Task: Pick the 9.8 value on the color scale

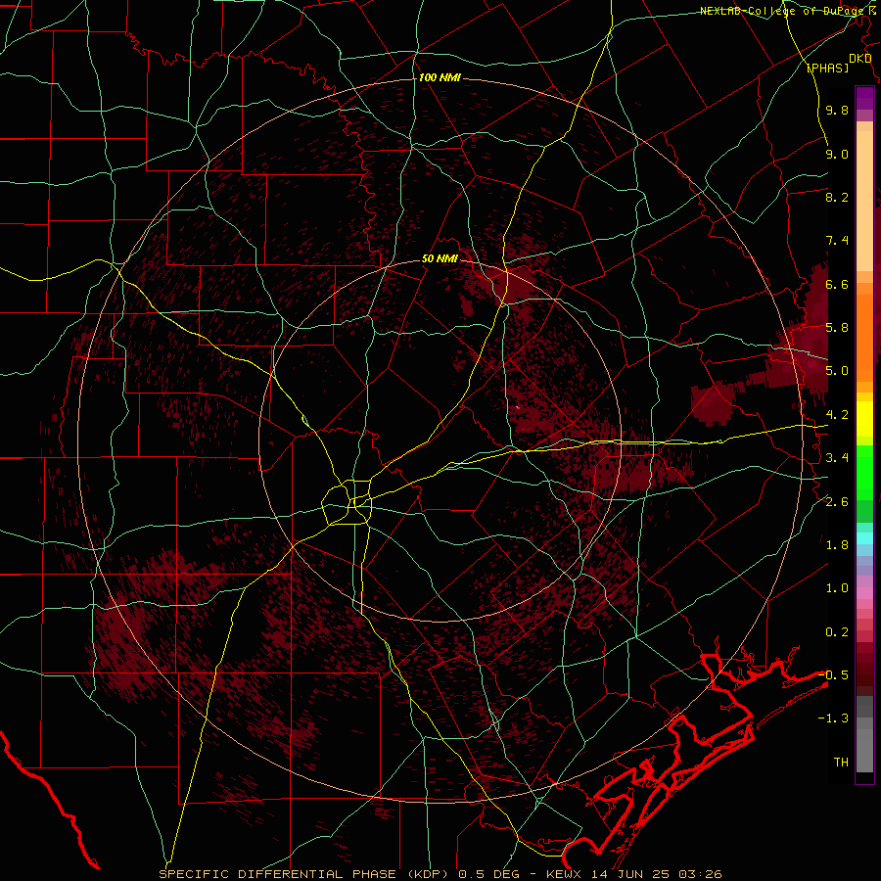Action: tap(837, 110)
